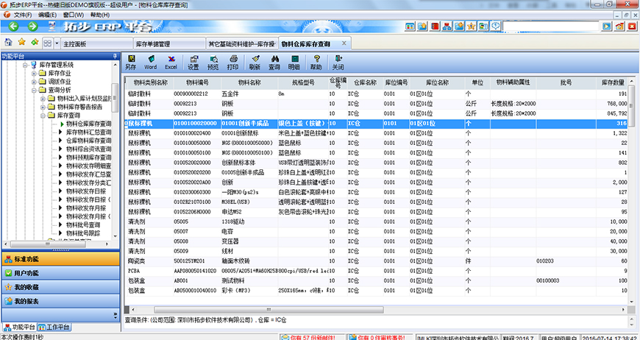Click the 打印 (Print) icon

233,62
